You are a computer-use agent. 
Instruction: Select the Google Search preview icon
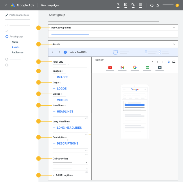pos(135,68)
